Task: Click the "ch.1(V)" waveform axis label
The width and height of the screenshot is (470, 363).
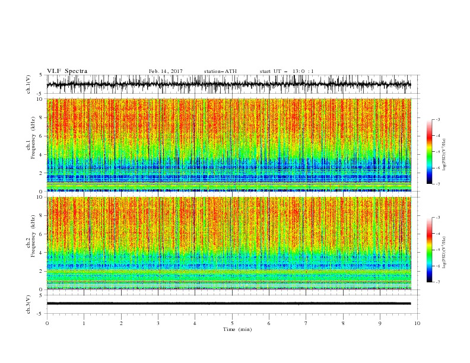Action: click(x=28, y=84)
